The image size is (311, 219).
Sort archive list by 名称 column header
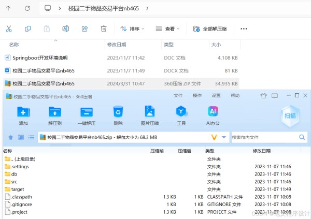(x=8, y=151)
